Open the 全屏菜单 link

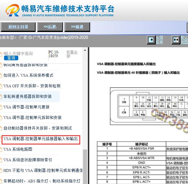(x=159, y=40)
